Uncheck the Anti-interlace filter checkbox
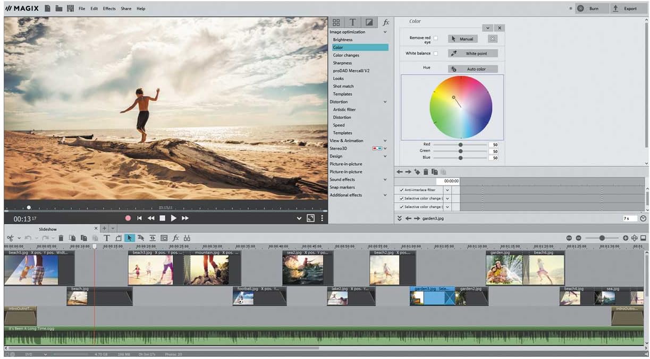This screenshot has width=650, height=359. point(401,190)
